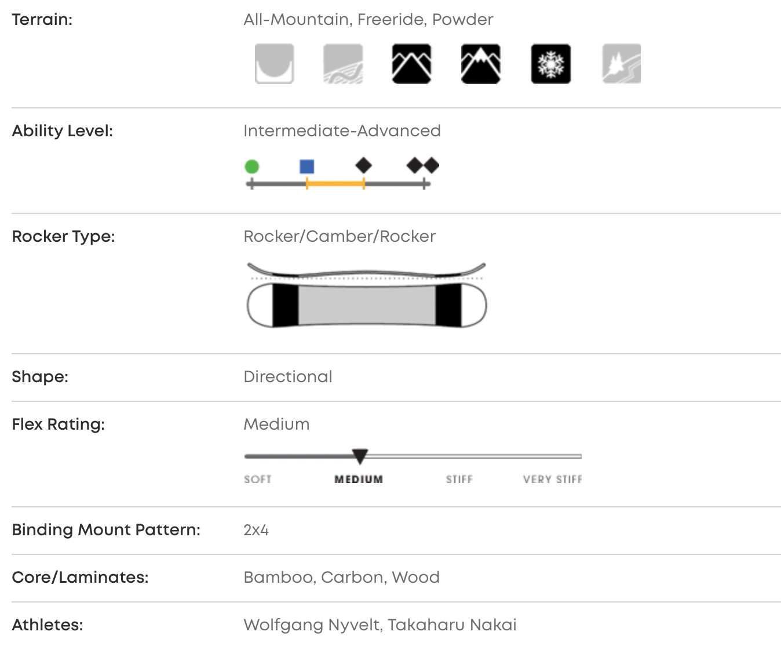The height and width of the screenshot is (646, 781).
Task: Click the Rocker/Camber/Rocker value
Action: [340, 237]
